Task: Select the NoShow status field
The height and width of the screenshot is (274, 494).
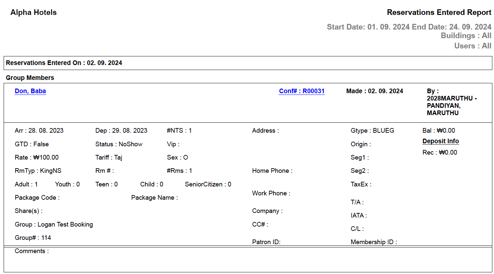Action: click(119, 144)
